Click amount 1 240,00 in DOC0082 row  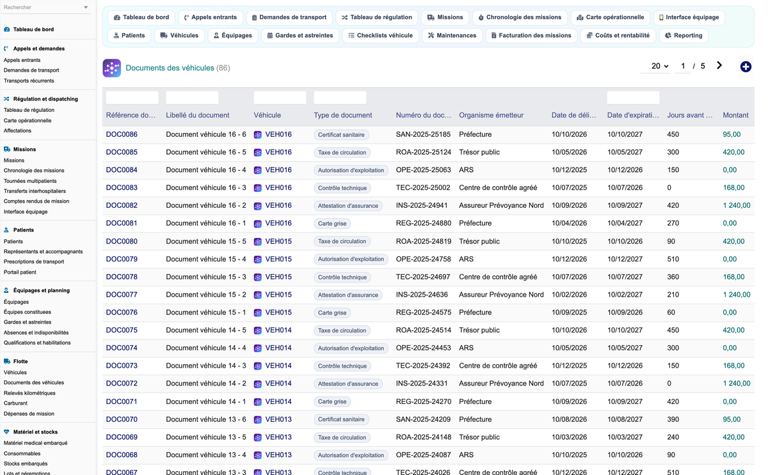coord(737,206)
